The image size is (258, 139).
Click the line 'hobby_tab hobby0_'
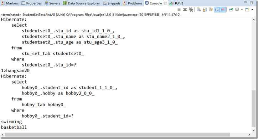44,105
